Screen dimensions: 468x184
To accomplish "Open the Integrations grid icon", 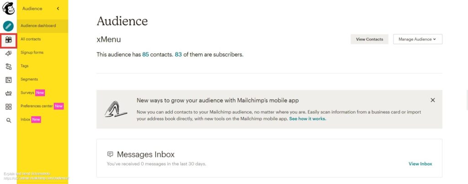I will 8,107.
